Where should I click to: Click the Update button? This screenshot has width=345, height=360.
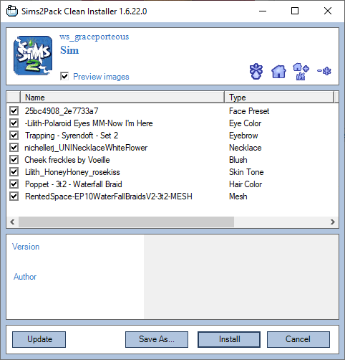point(39,339)
